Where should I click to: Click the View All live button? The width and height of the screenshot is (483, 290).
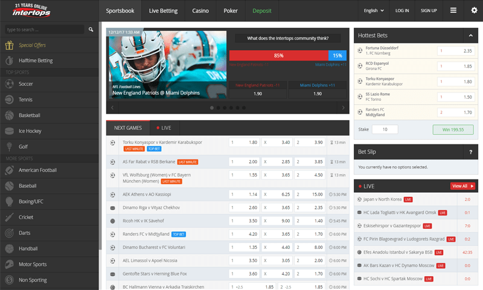(x=462, y=186)
